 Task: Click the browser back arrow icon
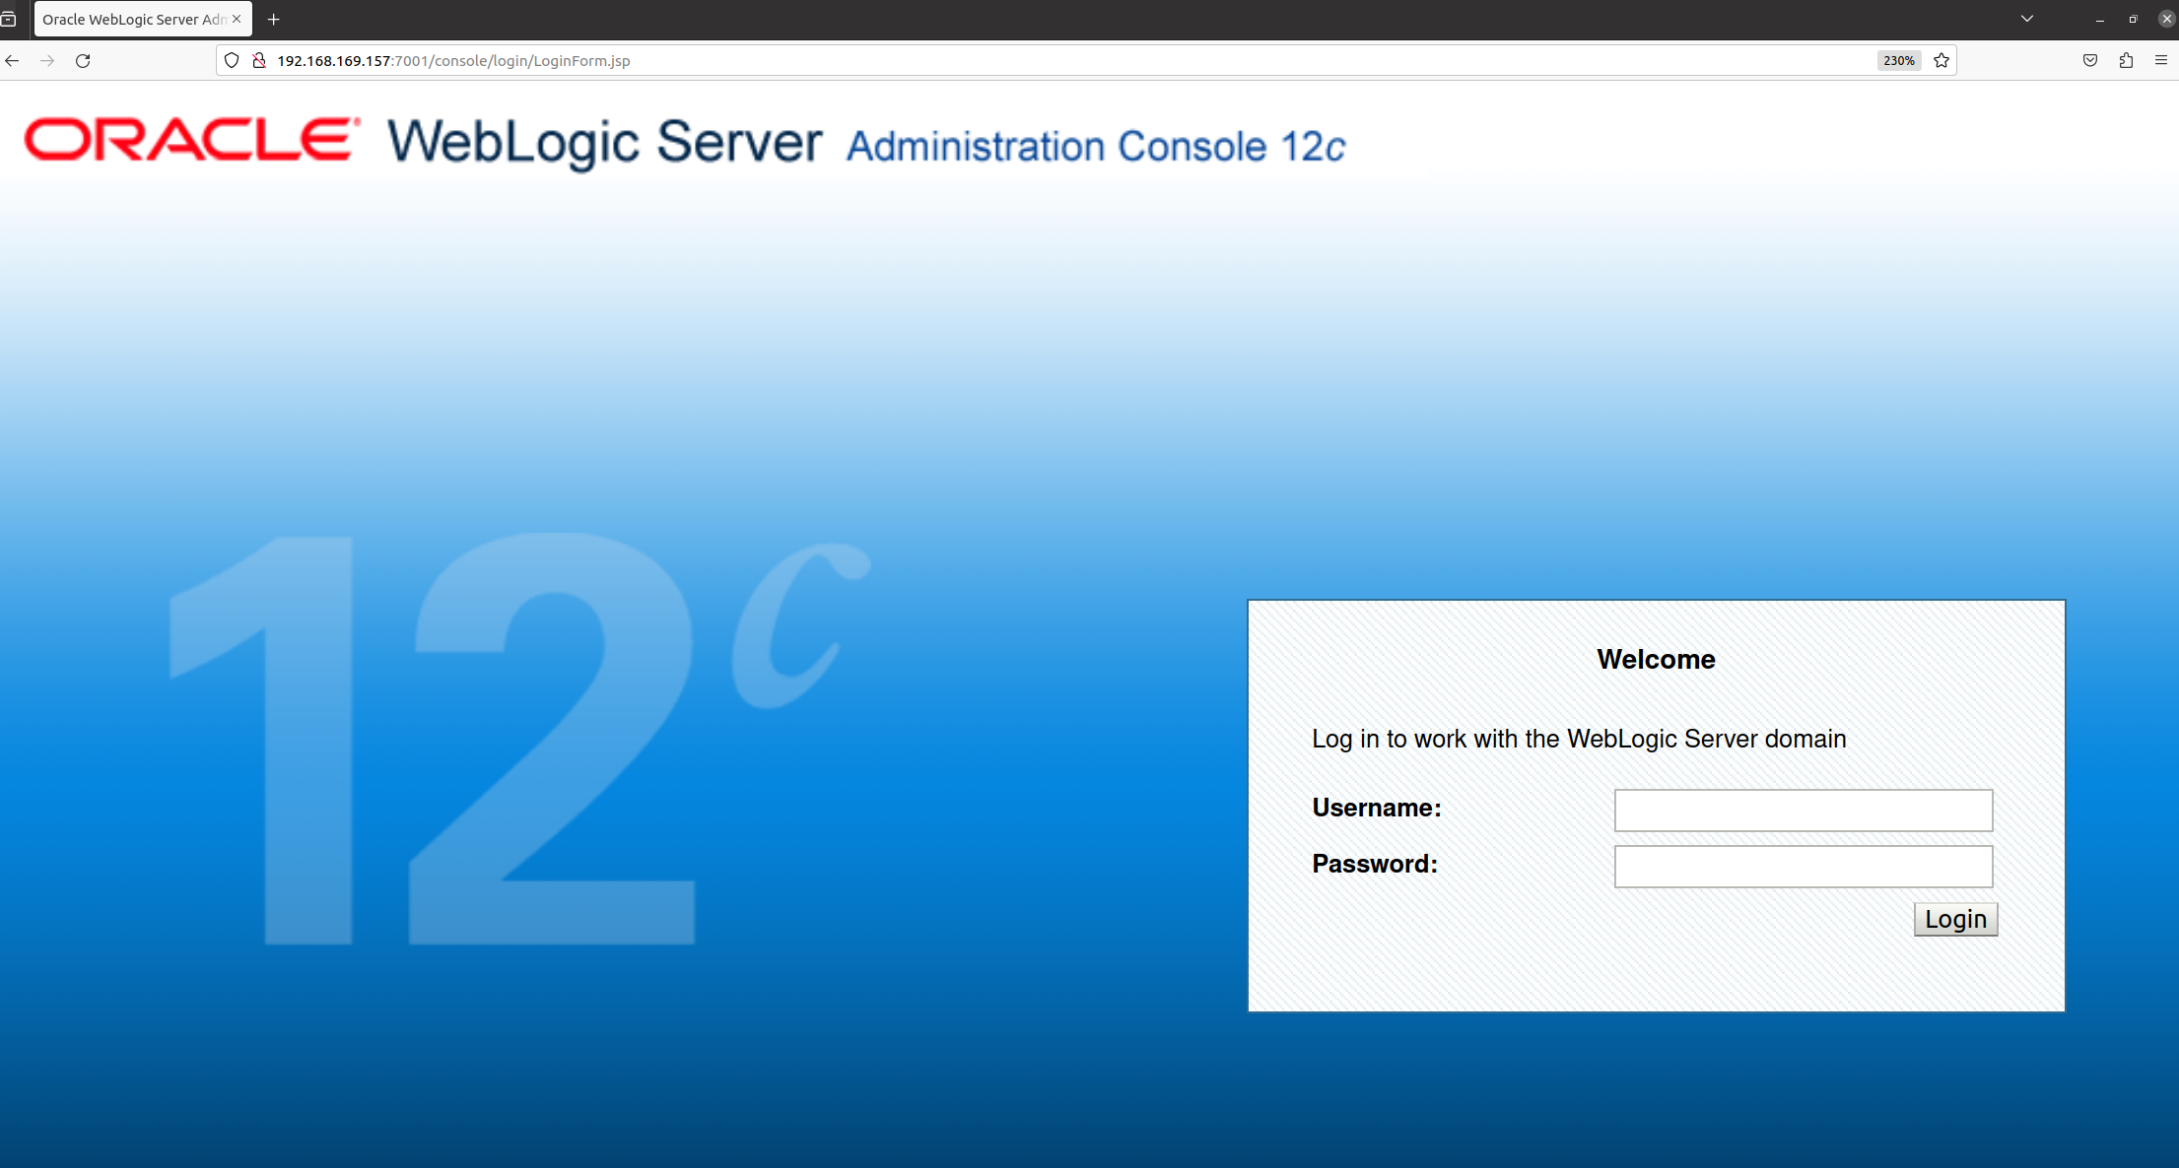click(x=12, y=60)
